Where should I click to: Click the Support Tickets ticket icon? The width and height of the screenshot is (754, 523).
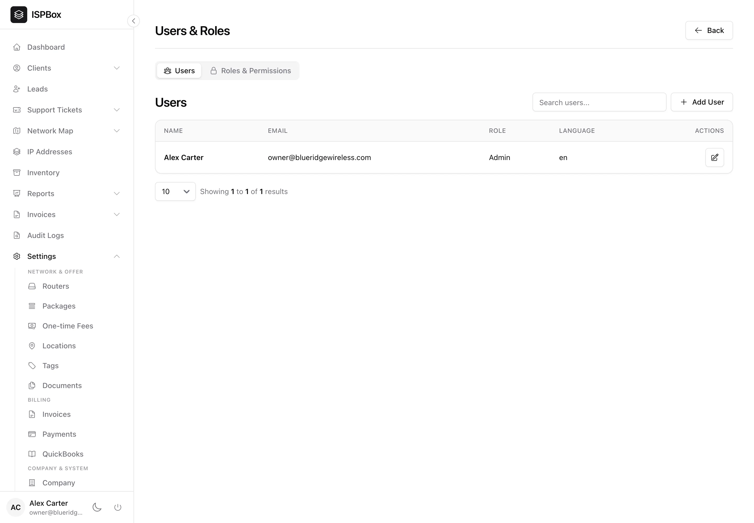(17, 110)
